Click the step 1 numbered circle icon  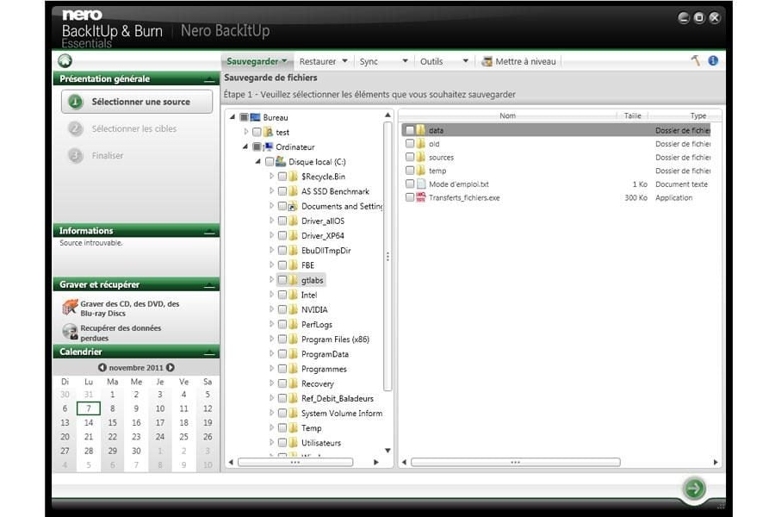(75, 102)
